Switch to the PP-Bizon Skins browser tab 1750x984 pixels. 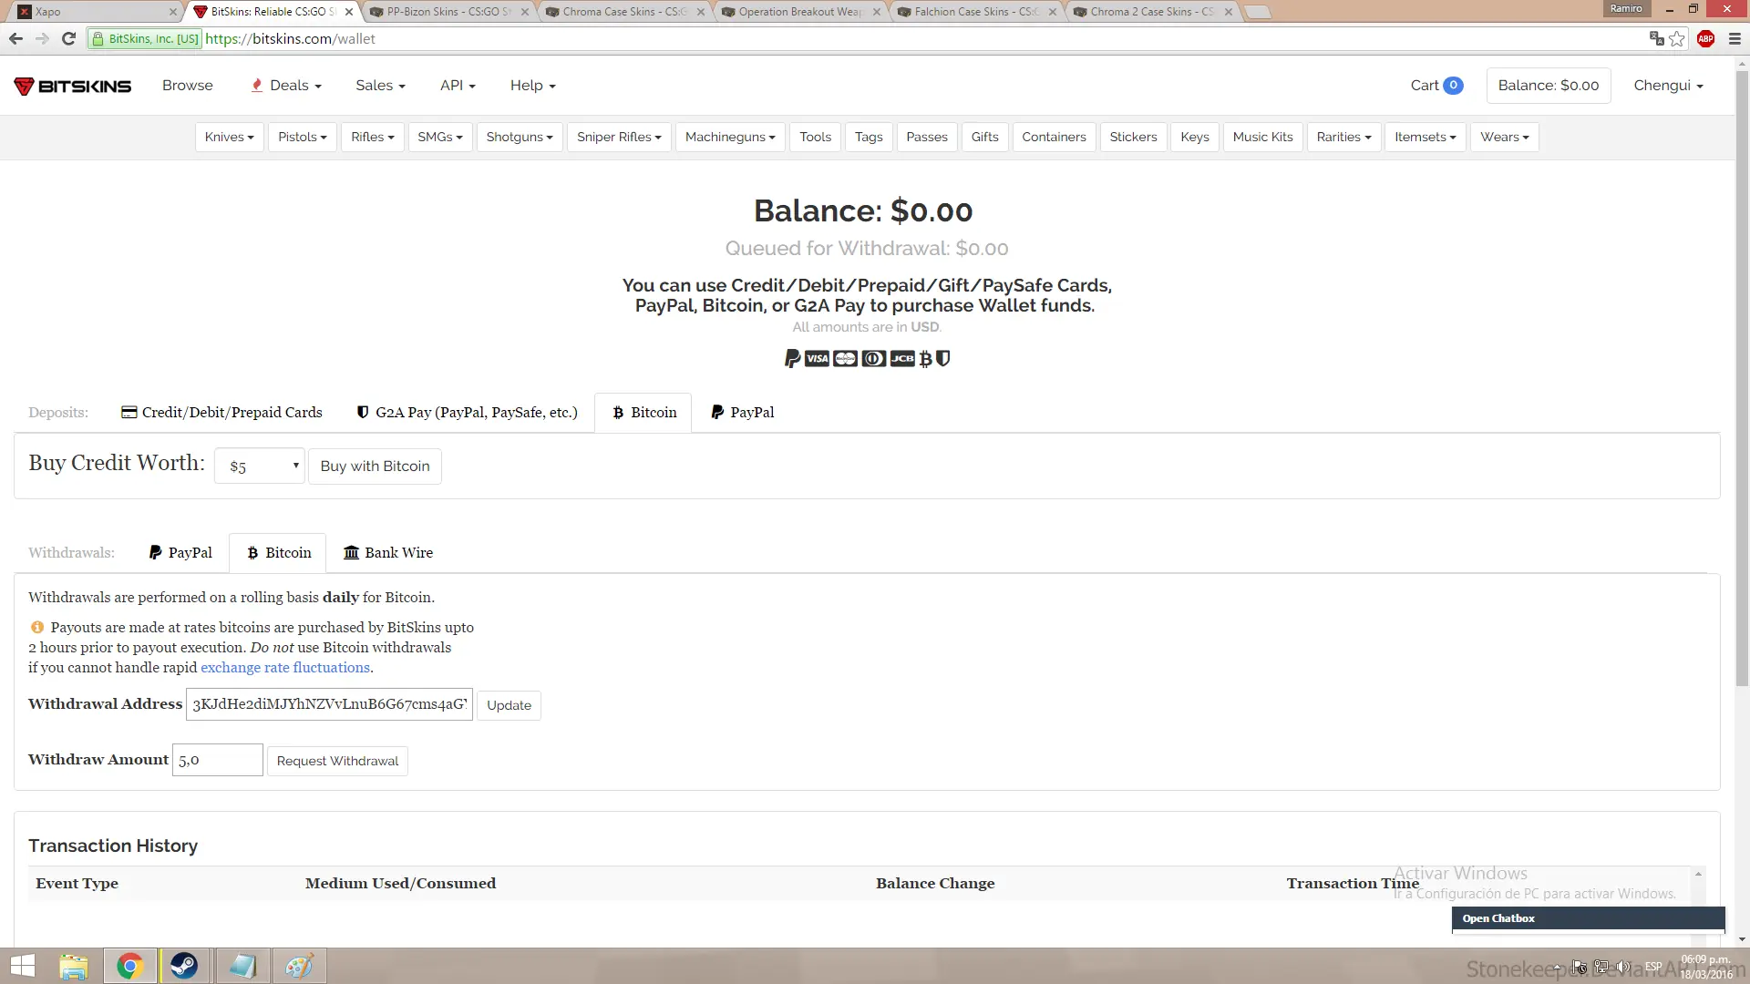tap(448, 12)
